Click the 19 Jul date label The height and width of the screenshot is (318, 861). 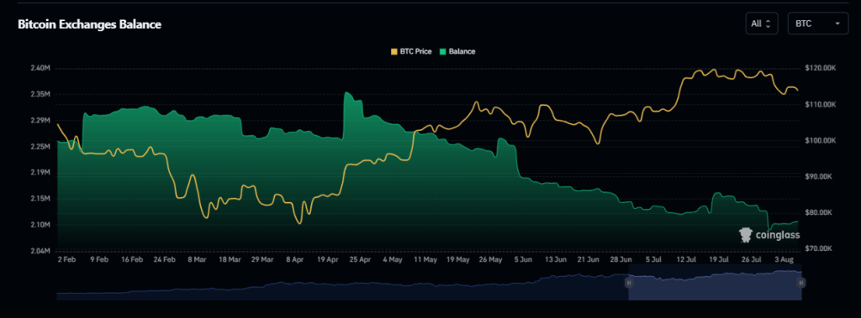(719, 259)
